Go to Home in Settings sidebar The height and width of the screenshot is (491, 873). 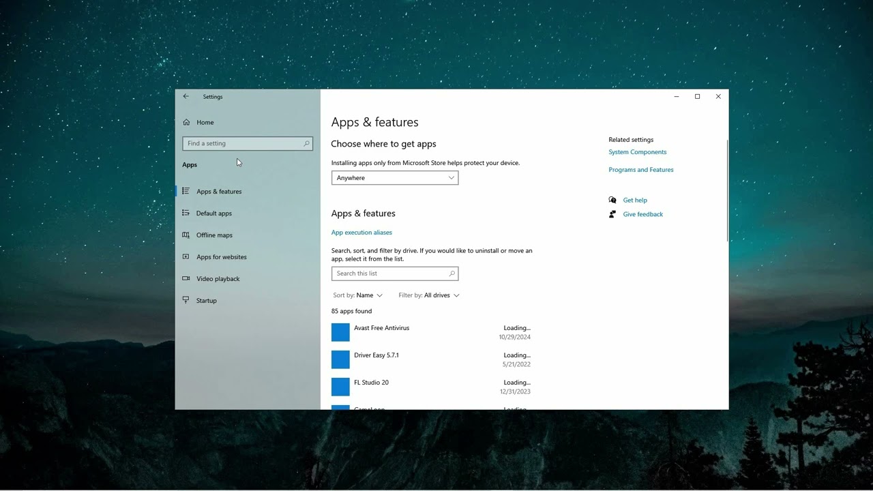(x=205, y=123)
